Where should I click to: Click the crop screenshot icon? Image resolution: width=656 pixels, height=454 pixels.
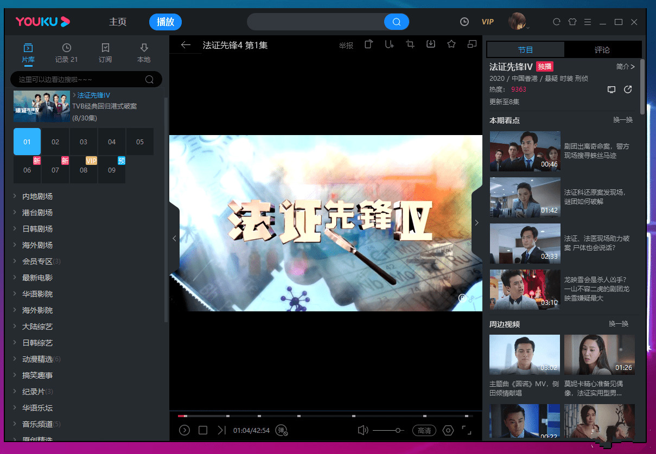pyautogui.click(x=410, y=44)
